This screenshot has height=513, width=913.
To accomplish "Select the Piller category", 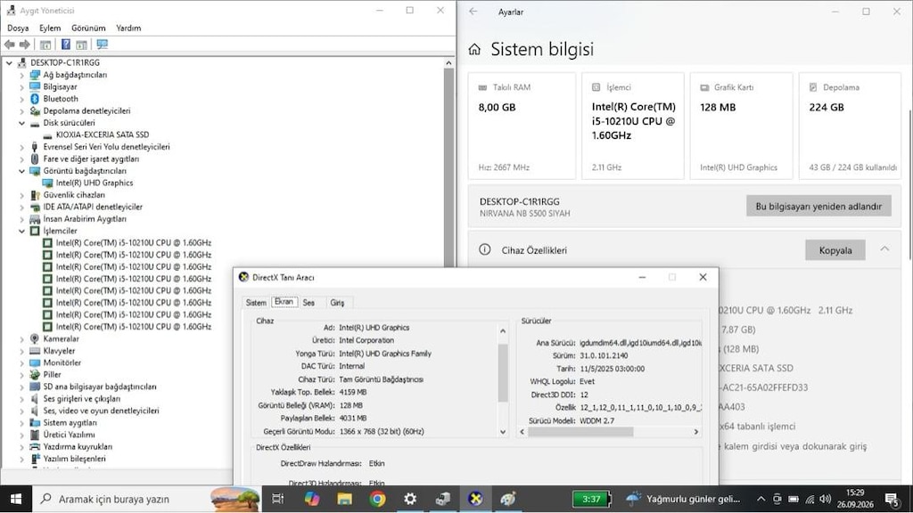I will click(52, 375).
